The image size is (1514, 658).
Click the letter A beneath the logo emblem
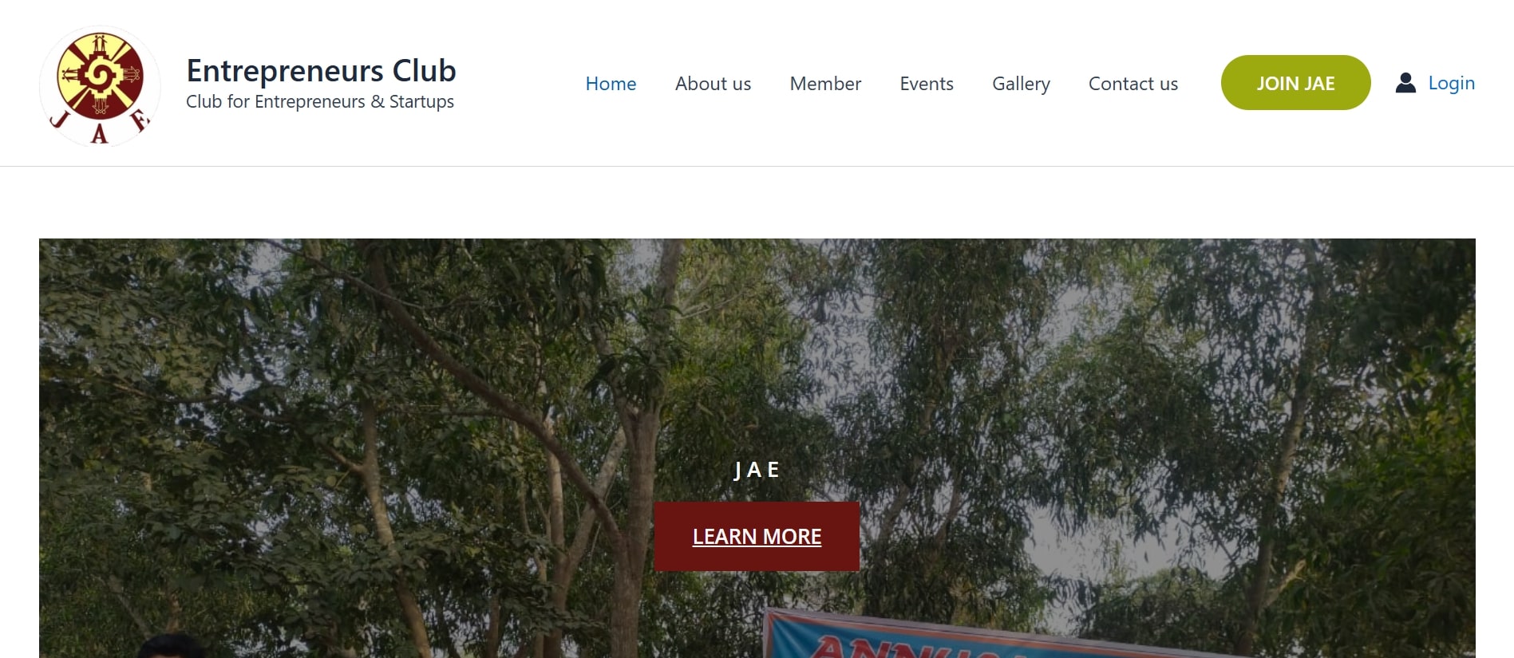pos(99,133)
